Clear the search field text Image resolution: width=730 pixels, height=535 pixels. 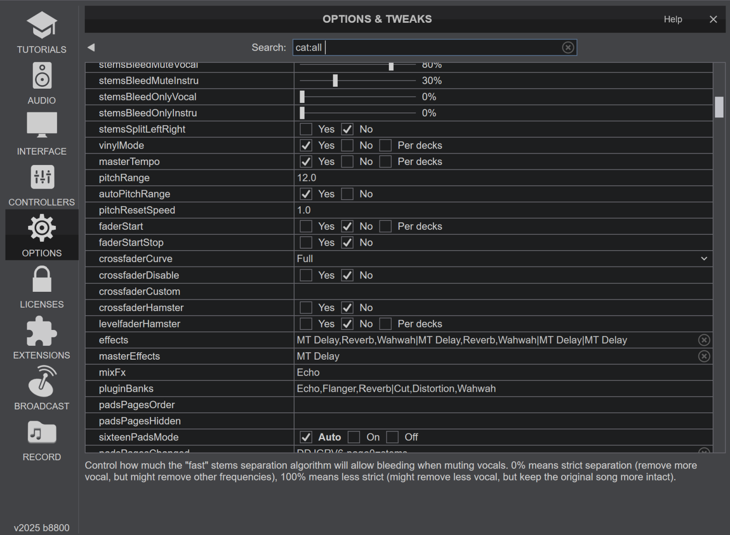[x=568, y=48]
